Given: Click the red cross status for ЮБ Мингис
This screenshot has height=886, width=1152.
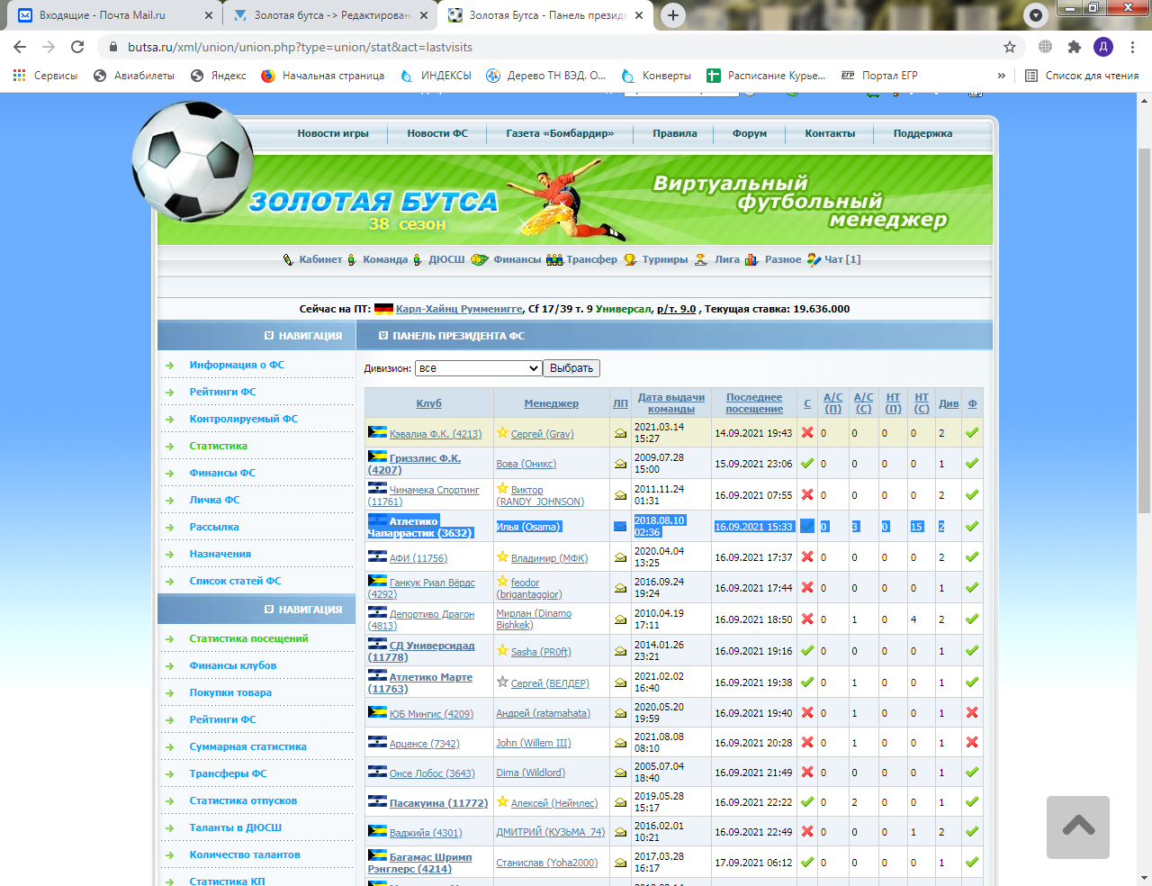Looking at the screenshot, I should [807, 713].
